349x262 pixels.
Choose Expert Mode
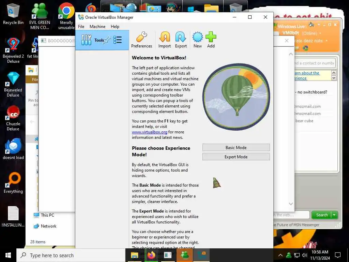[x=236, y=157]
